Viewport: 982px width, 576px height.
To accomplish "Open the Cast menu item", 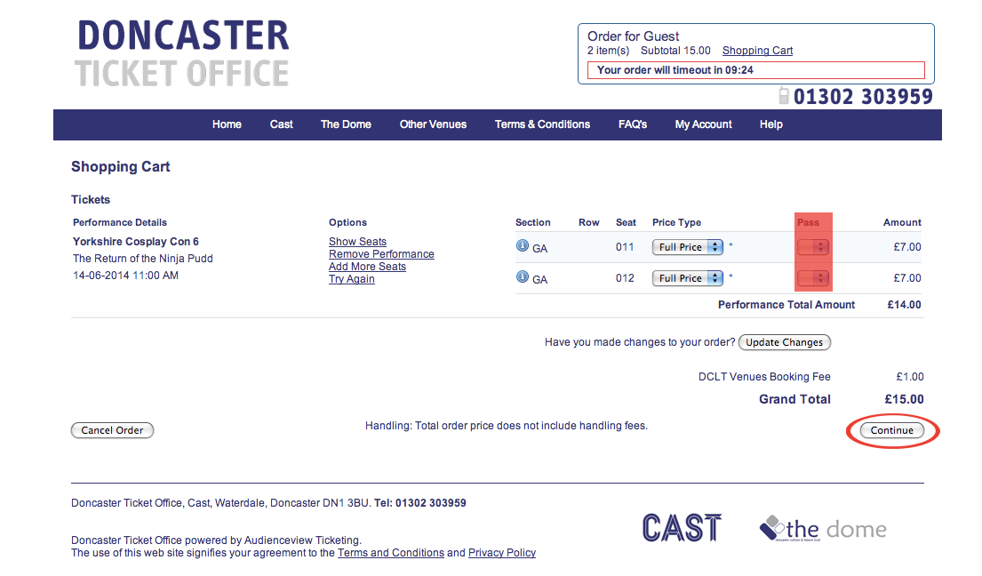I will pyautogui.click(x=281, y=124).
